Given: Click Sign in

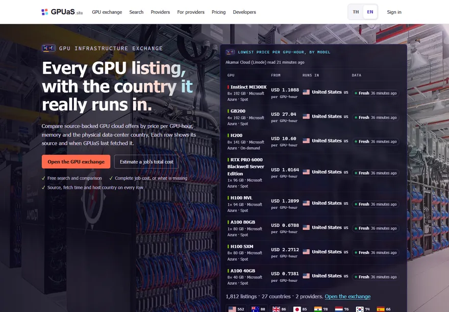Looking at the screenshot, I should pyautogui.click(x=394, y=12).
